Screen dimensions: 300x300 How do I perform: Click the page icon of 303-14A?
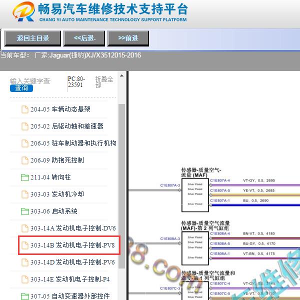tap(25, 228)
